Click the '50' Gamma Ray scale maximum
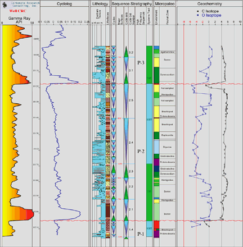243x247 pixels. pyautogui.click(x=32, y=23)
